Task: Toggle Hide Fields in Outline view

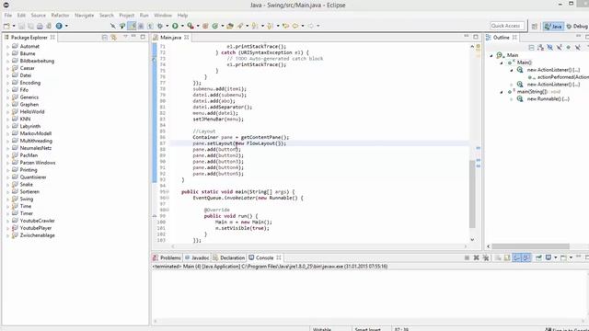Action: 549,47
